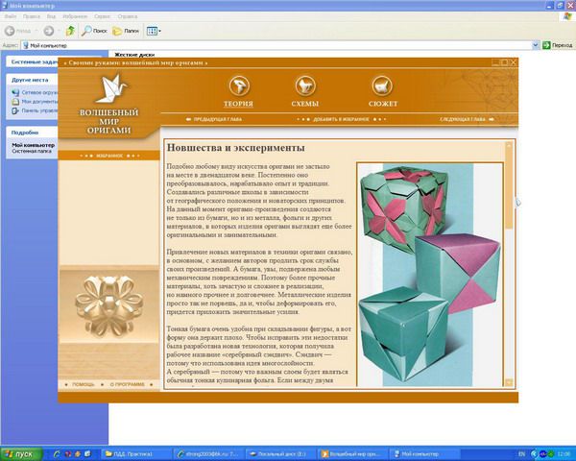The height and width of the screenshot is (461, 576).
Task: Click the origami crane logo
Action: [108, 91]
